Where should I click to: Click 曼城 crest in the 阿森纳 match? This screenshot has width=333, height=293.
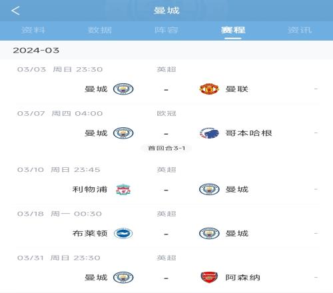123,277
